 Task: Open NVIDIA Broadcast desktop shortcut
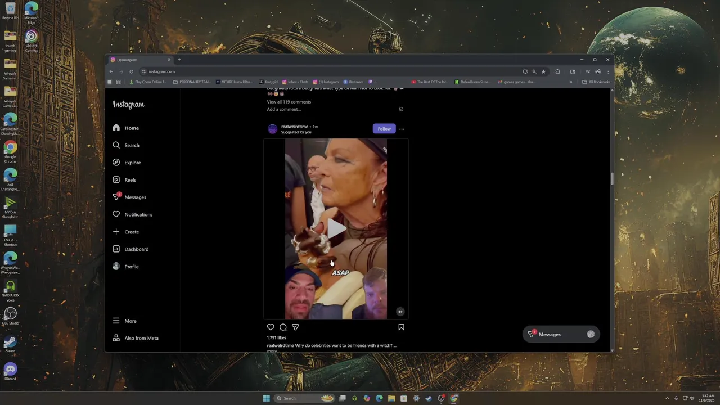10,207
